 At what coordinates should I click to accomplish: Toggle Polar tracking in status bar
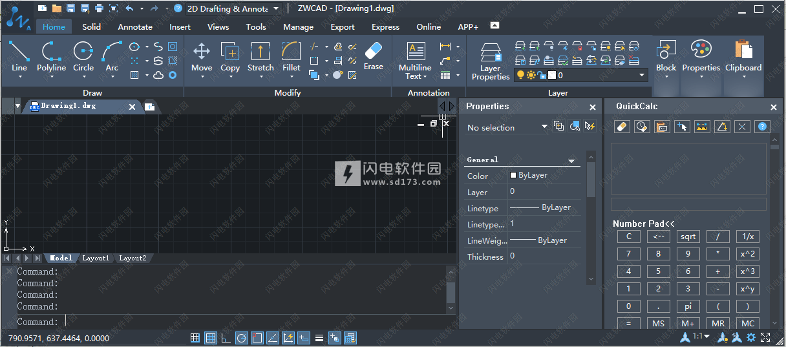242,337
